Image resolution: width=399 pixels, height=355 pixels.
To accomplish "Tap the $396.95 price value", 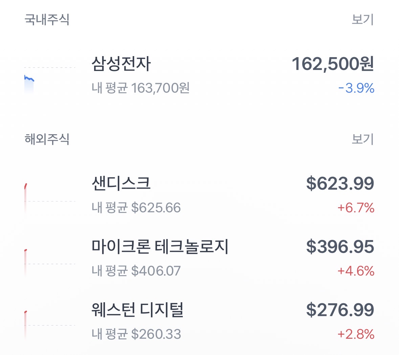I will point(340,247).
